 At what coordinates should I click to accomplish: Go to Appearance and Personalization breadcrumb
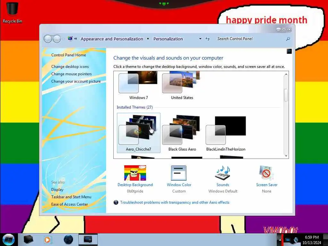[x=112, y=39]
